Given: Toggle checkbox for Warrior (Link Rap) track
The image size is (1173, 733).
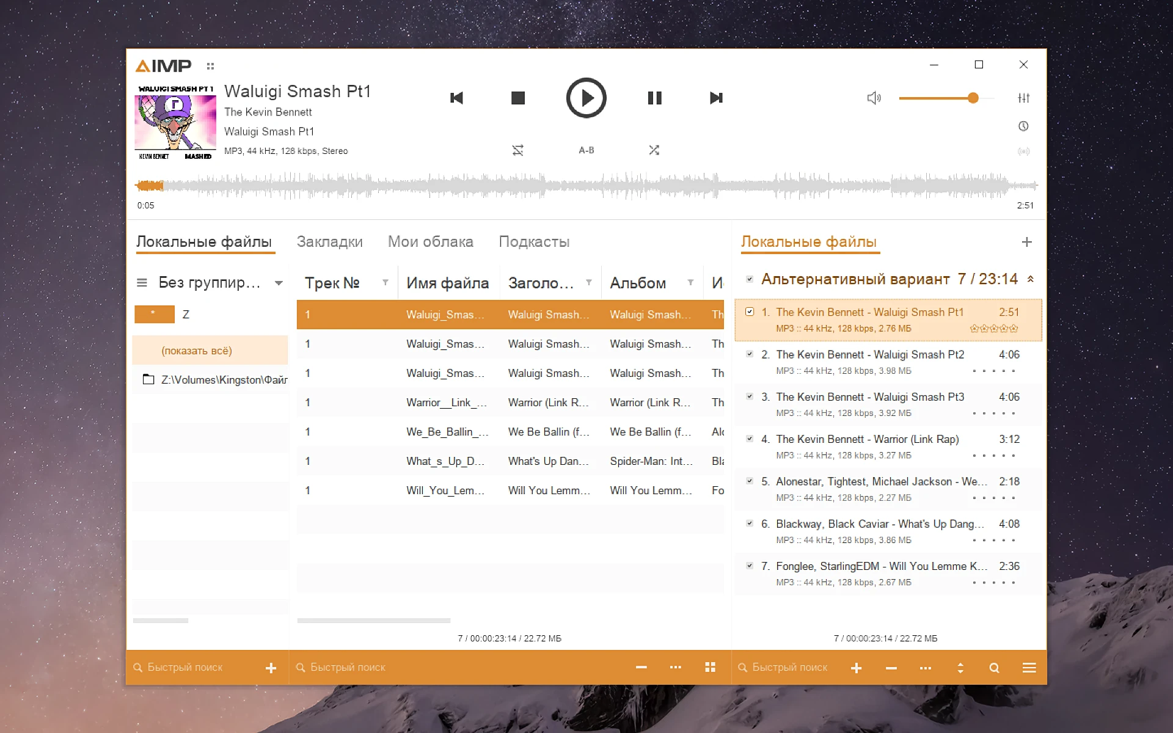Looking at the screenshot, I should pos(750,439).
